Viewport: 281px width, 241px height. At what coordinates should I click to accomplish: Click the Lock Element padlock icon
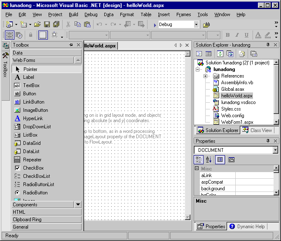tap(30, 35)
